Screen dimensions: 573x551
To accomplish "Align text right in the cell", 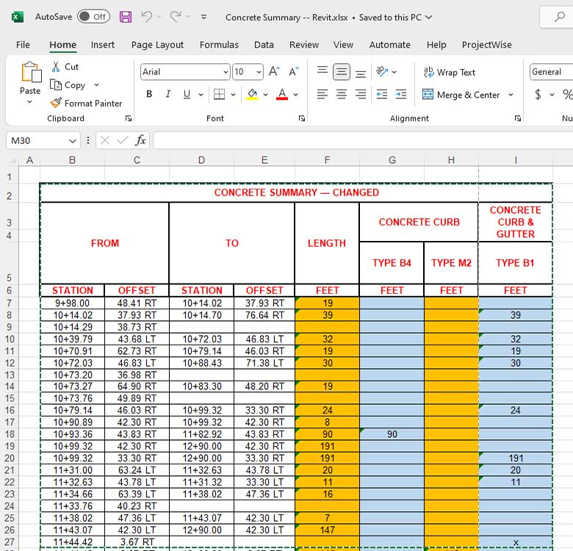I will 360,94.
